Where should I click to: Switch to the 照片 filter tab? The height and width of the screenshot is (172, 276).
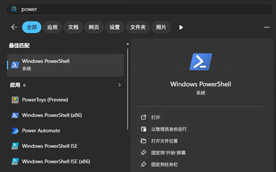[x=161, y=27]
